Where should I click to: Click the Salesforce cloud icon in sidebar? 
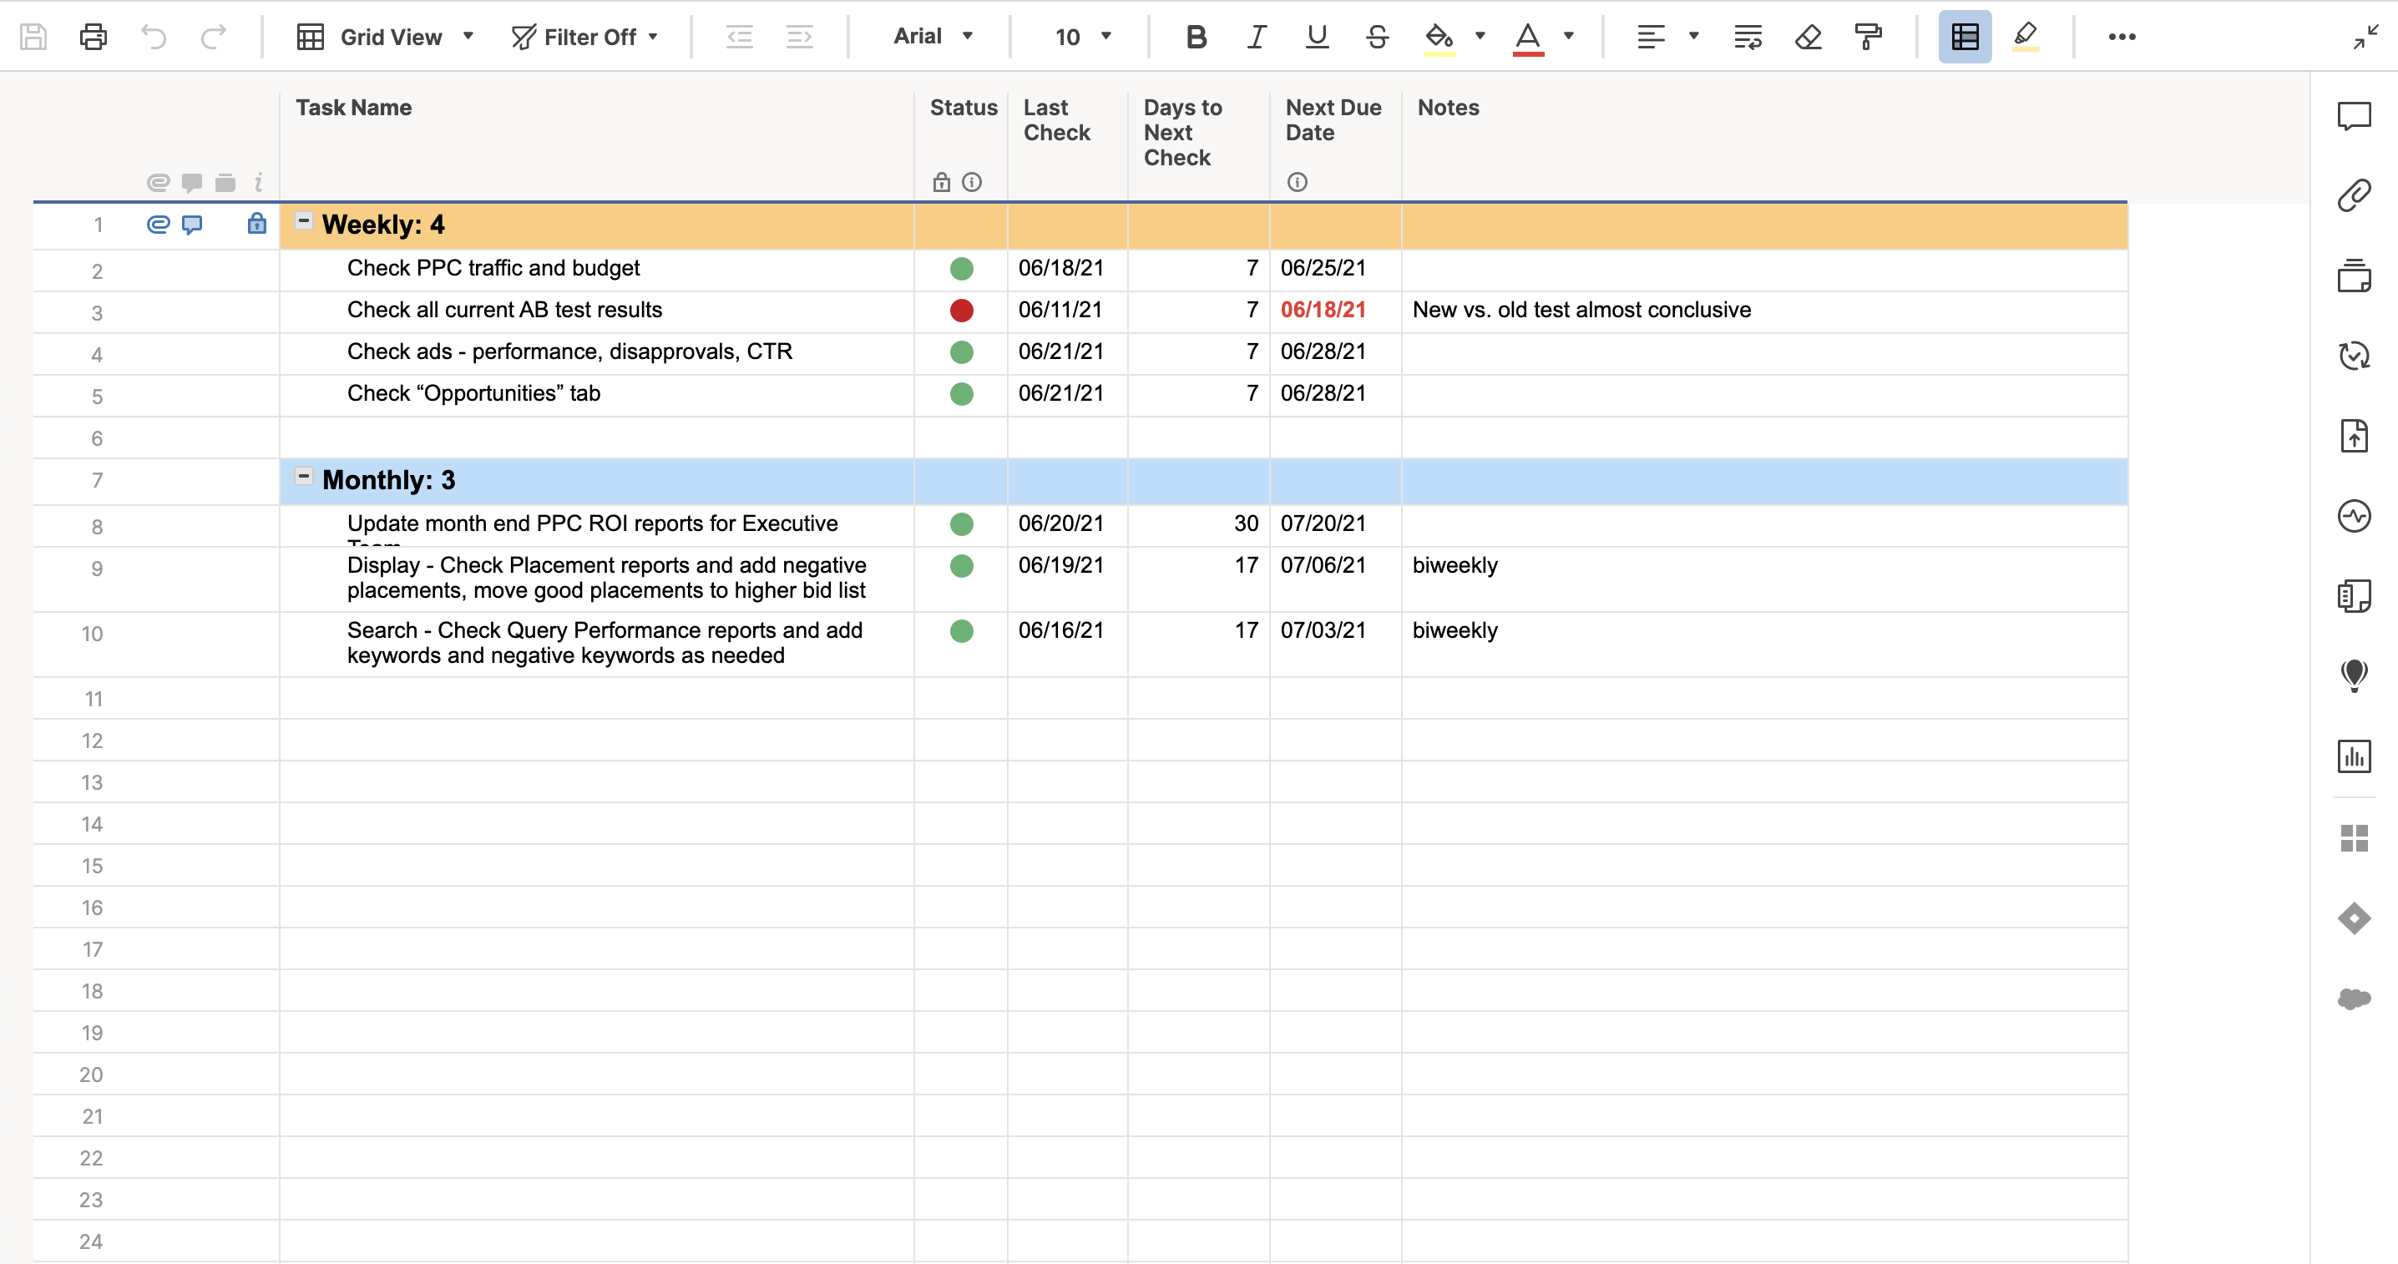pos(2353,999)
